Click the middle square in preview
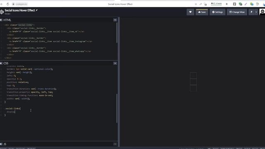Screen dimensions: 265x149 [193, 82]
